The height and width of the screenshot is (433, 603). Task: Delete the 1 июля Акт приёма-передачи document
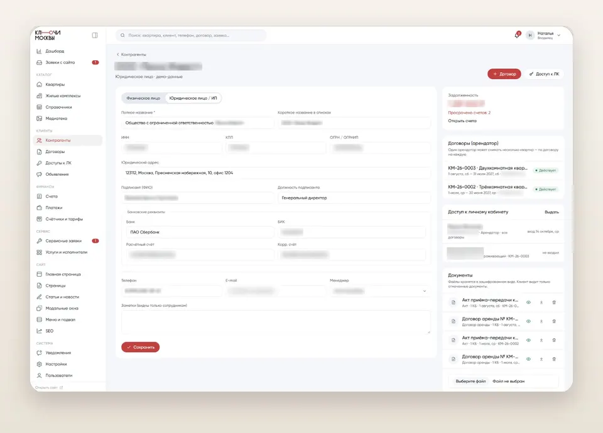click(554, 340)
